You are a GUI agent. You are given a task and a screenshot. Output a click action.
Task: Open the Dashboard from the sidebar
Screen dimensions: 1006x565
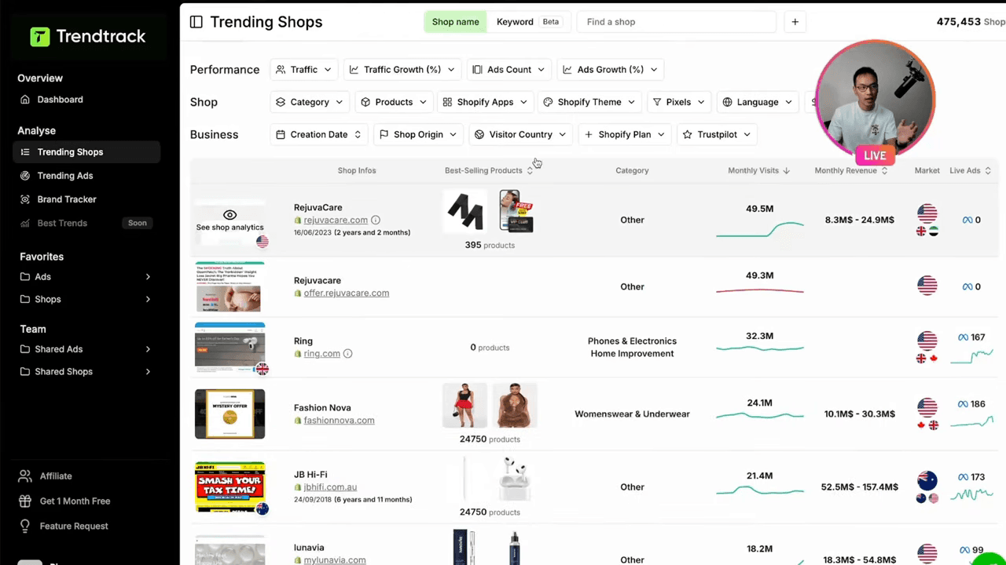(60, 99)
